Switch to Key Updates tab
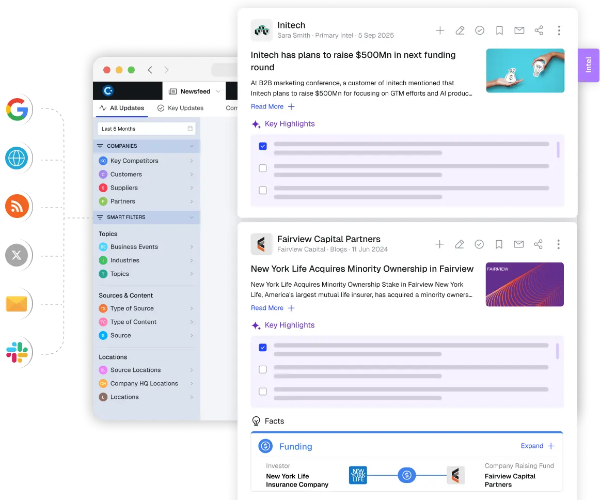Screen dimensions: 600x500 (x=181, y=108)
